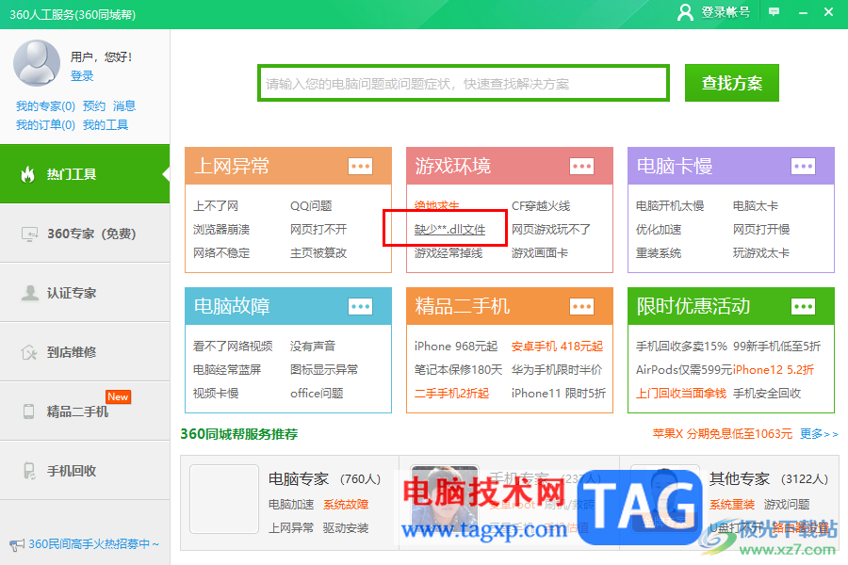Select 电脑经常蓝屏 issue
The image size is (848, 565).
(227, 370)
